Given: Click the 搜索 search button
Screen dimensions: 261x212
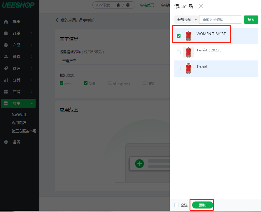Looking at the screenshot, I should 251,20.
